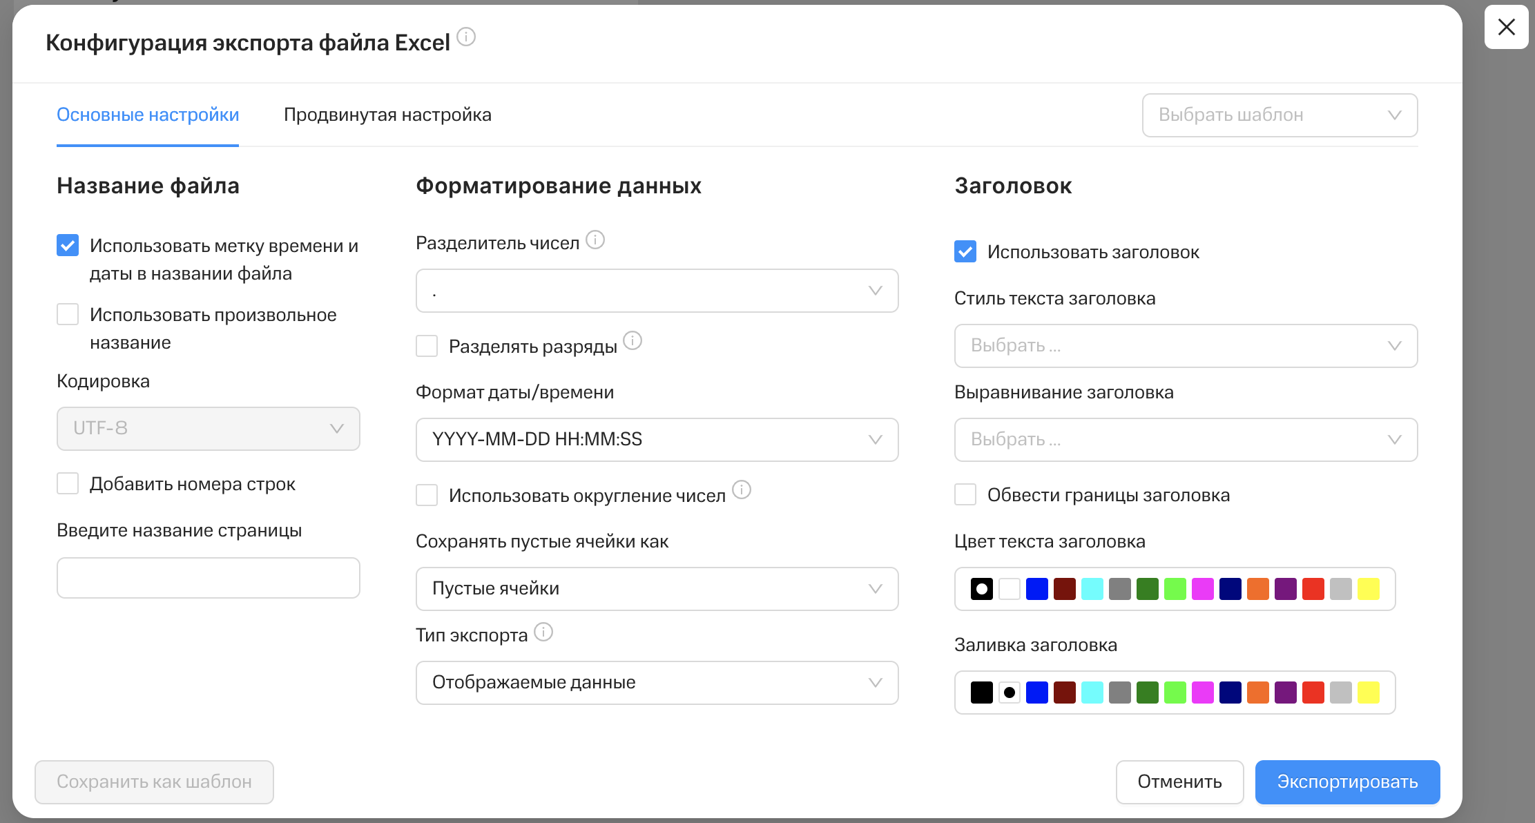This screenshot has width=1535, height=823.
Task: Expand Формат даты/времени dropdown
Action: tap(657, 440)
